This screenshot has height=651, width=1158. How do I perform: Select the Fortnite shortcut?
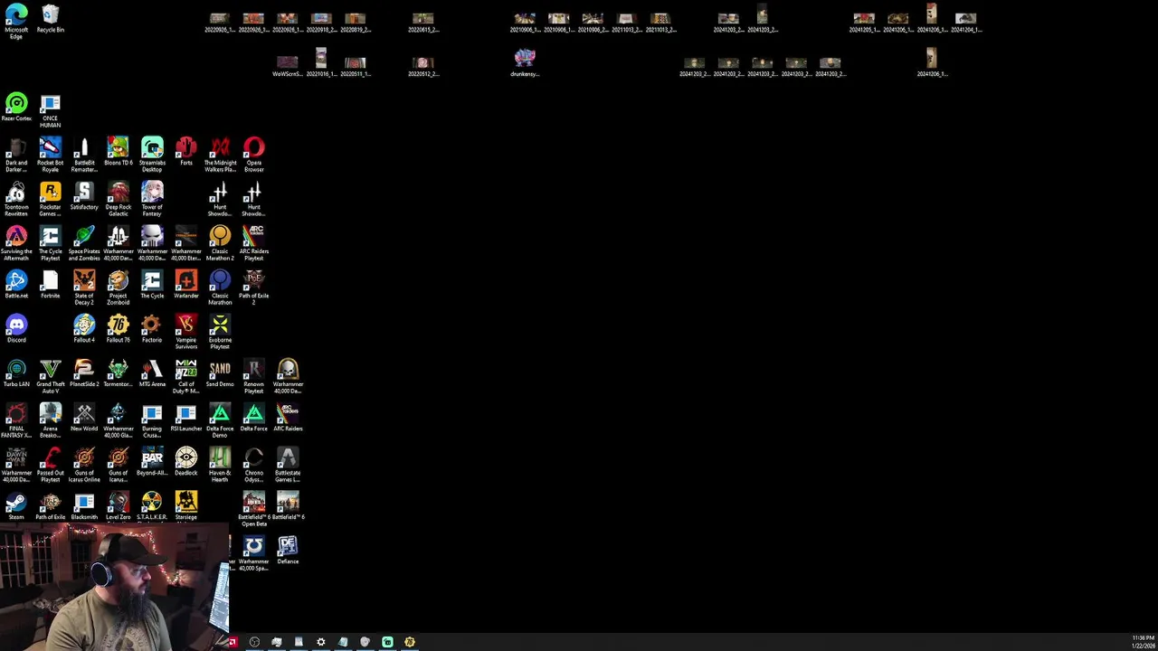[x=51, y=284]
